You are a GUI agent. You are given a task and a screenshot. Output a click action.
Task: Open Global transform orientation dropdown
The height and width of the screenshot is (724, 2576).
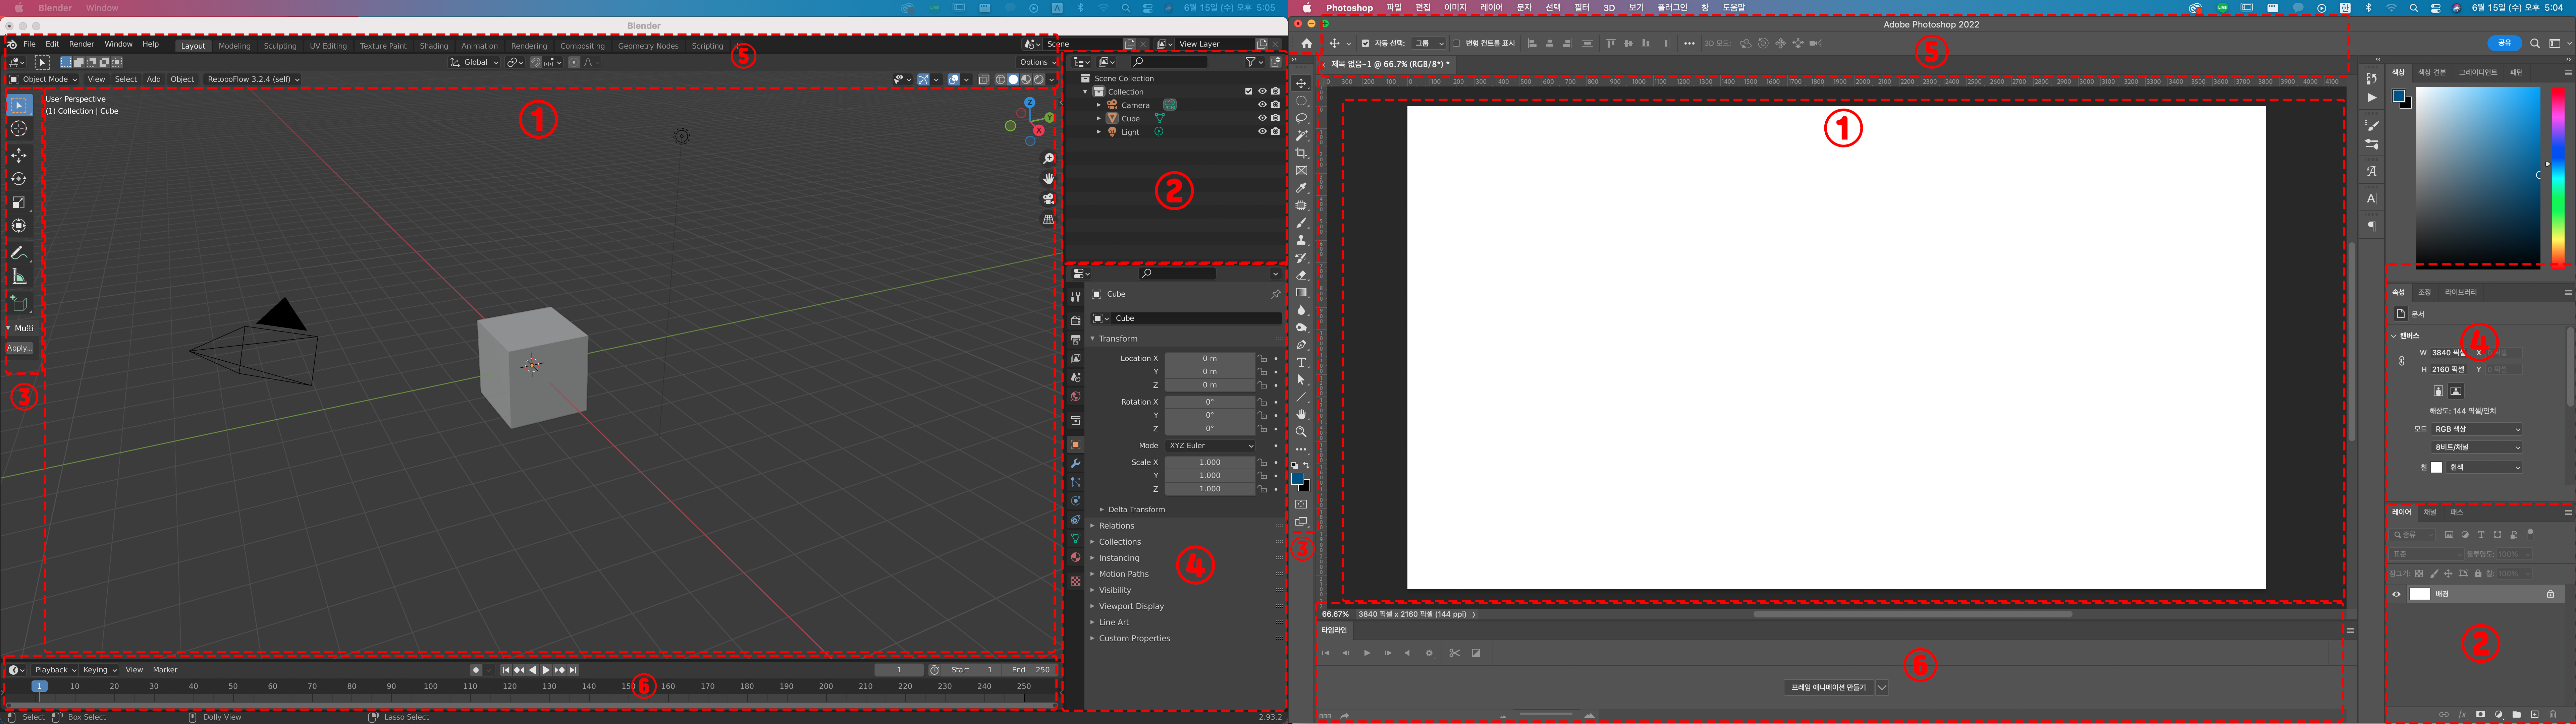pyautogui.click(x=474, y=62)
